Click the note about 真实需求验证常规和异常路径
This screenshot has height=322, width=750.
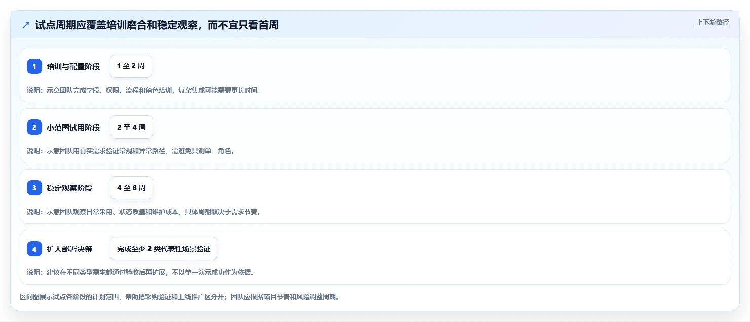(131, 151)
